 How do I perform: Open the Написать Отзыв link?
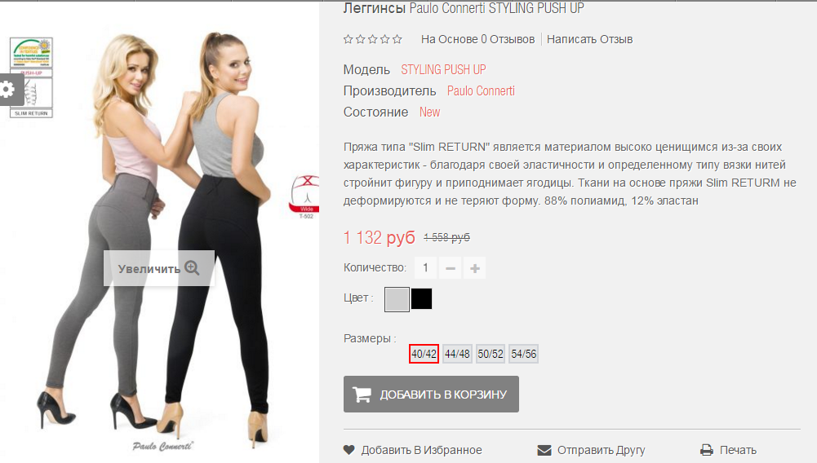coord(589,39)
